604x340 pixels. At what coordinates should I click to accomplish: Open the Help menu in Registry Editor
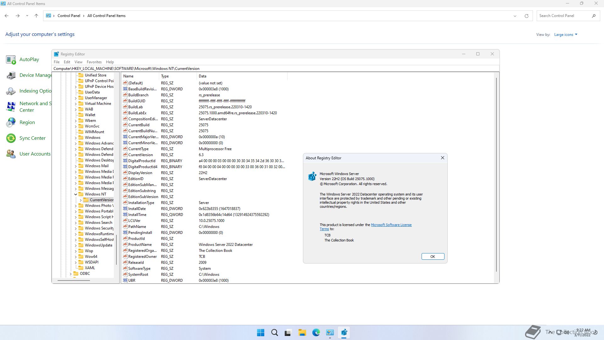click(x=110, y=62)
